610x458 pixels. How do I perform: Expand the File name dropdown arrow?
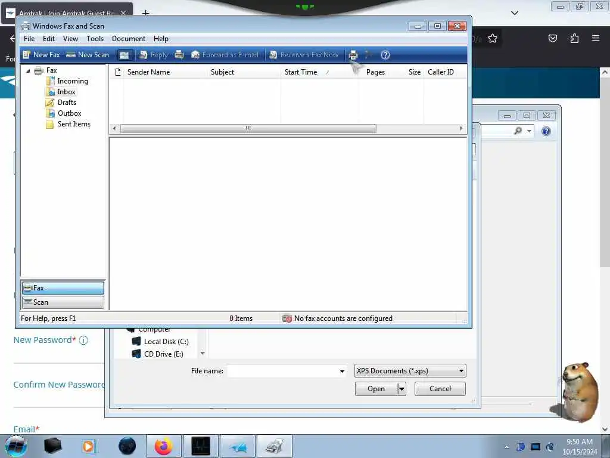(342, 371)
